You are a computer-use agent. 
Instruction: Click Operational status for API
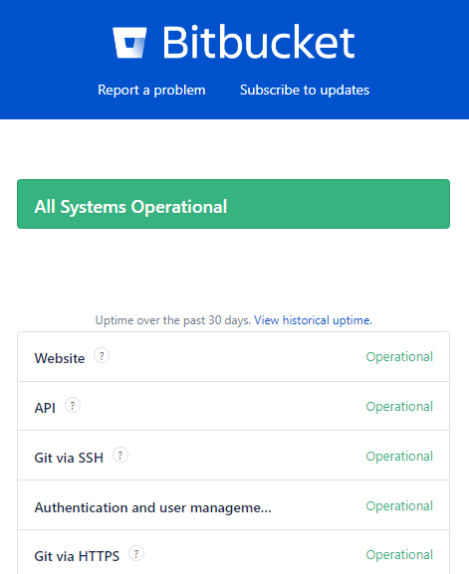coord(399,406)
